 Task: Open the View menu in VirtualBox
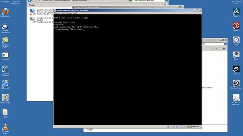[63, 13]
